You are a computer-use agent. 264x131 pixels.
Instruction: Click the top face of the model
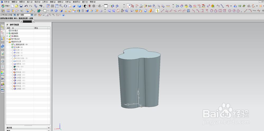(x=139, y=54)
